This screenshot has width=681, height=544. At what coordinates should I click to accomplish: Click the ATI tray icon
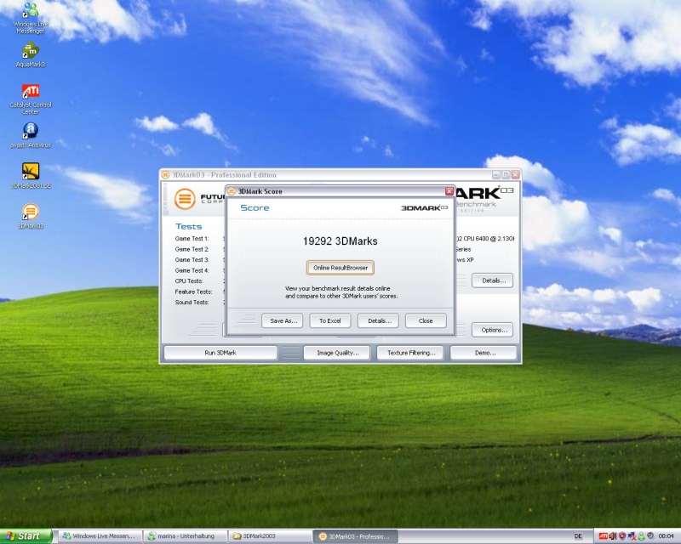603,536
